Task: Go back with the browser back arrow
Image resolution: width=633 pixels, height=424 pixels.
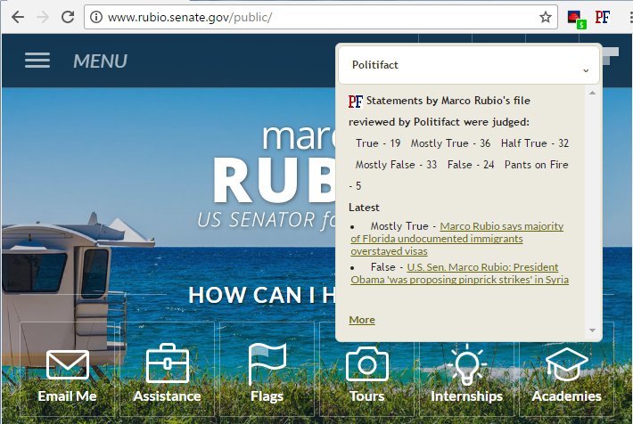Action: (18, 17)
